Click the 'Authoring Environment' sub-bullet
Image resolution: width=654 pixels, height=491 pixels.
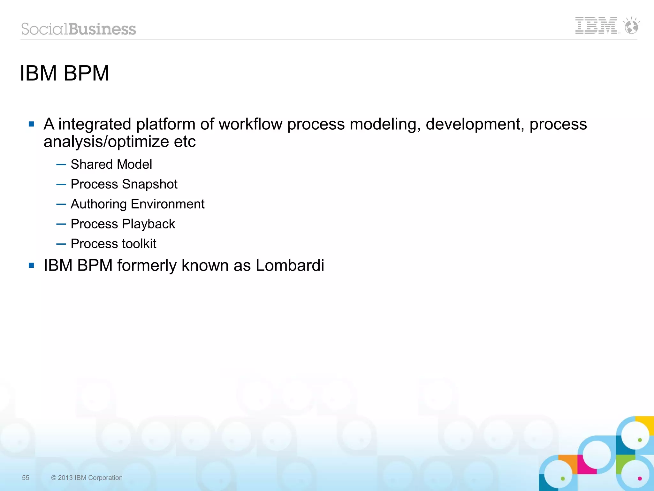[137, 204]
